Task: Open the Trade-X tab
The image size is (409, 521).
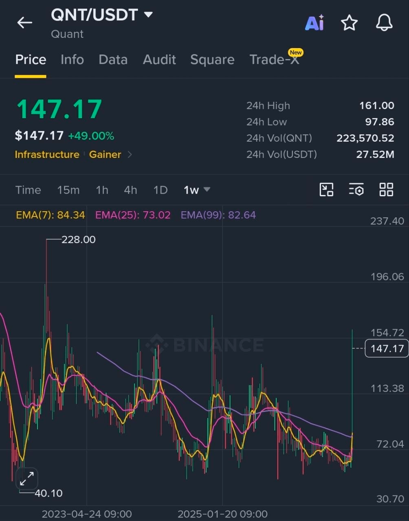Action: pos(275,60)
